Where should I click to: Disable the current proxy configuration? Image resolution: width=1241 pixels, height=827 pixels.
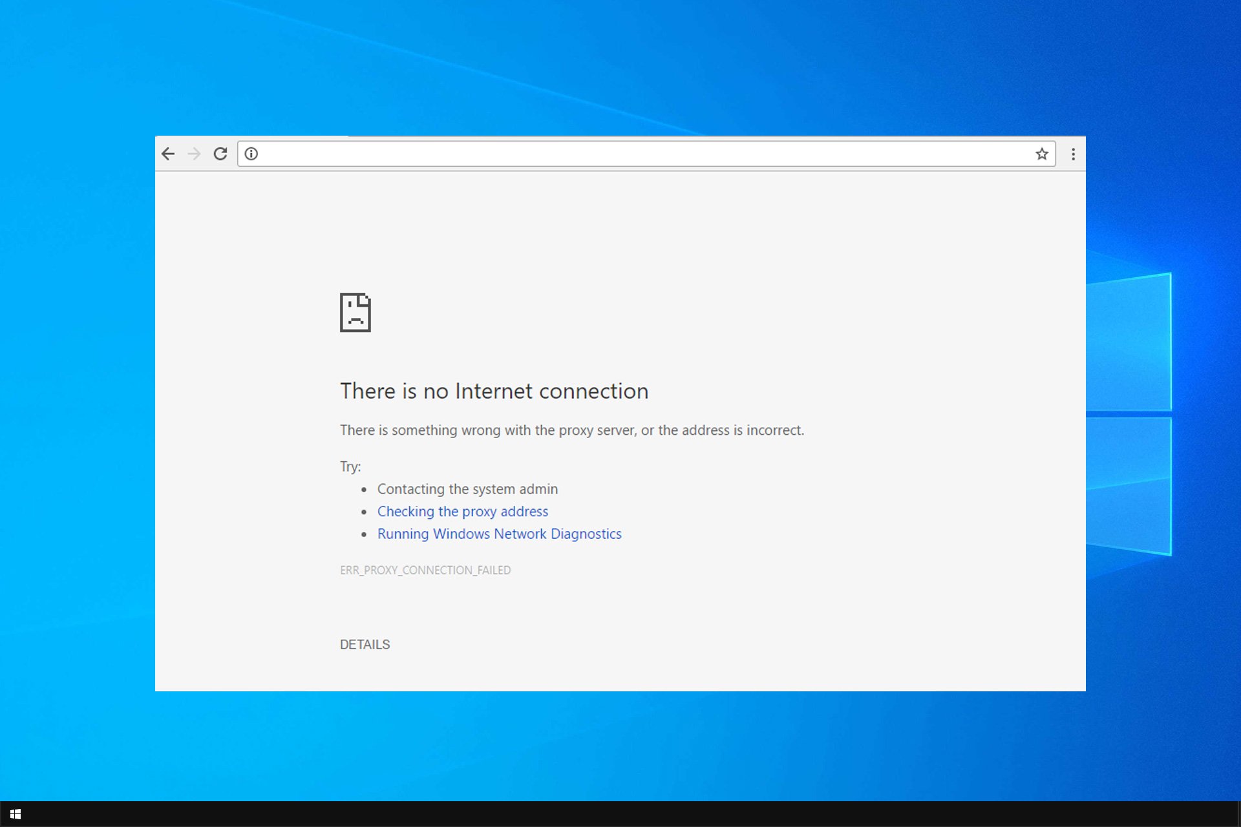[461, 510]
